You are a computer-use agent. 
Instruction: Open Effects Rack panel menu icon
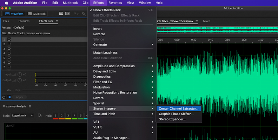pyautogui.click(x=57, y=21)
